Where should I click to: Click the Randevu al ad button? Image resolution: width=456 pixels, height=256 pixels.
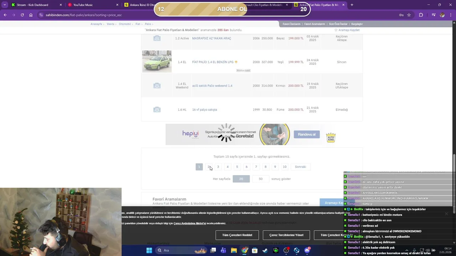[x=307, y=134]
